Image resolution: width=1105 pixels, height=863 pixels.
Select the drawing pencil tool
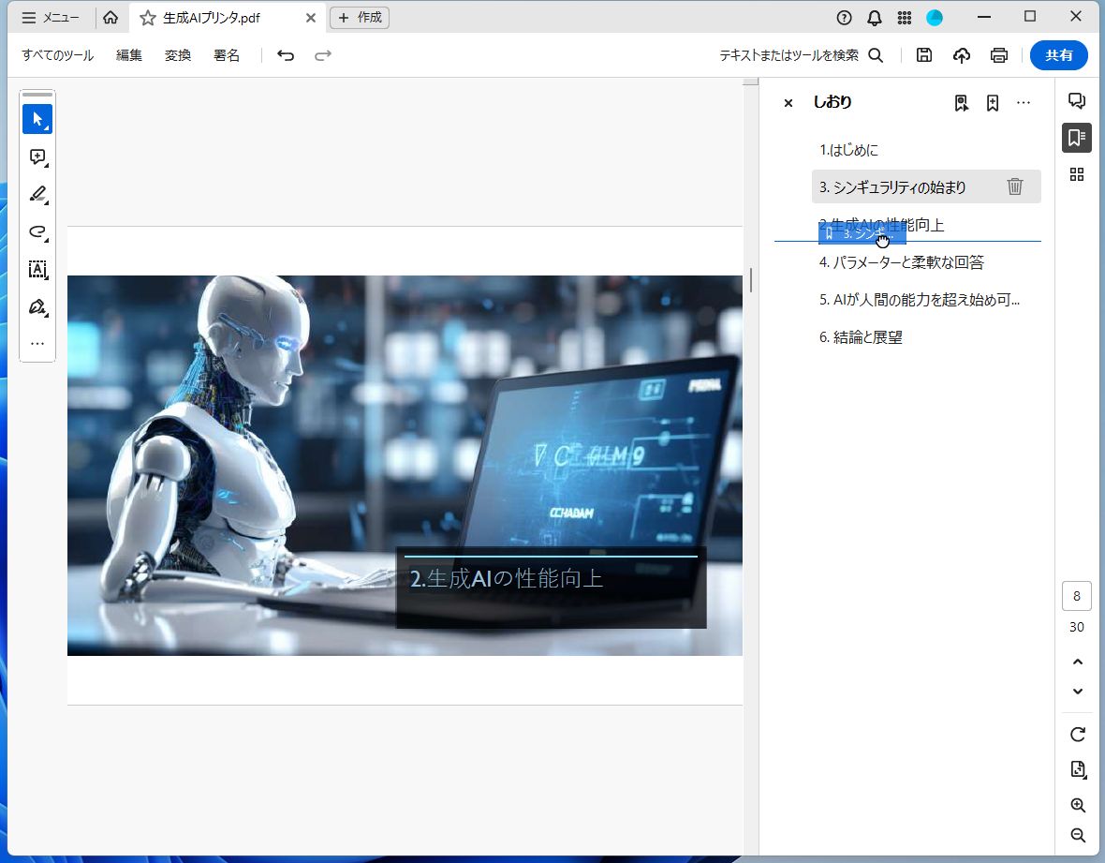click(x=37, y=194)
